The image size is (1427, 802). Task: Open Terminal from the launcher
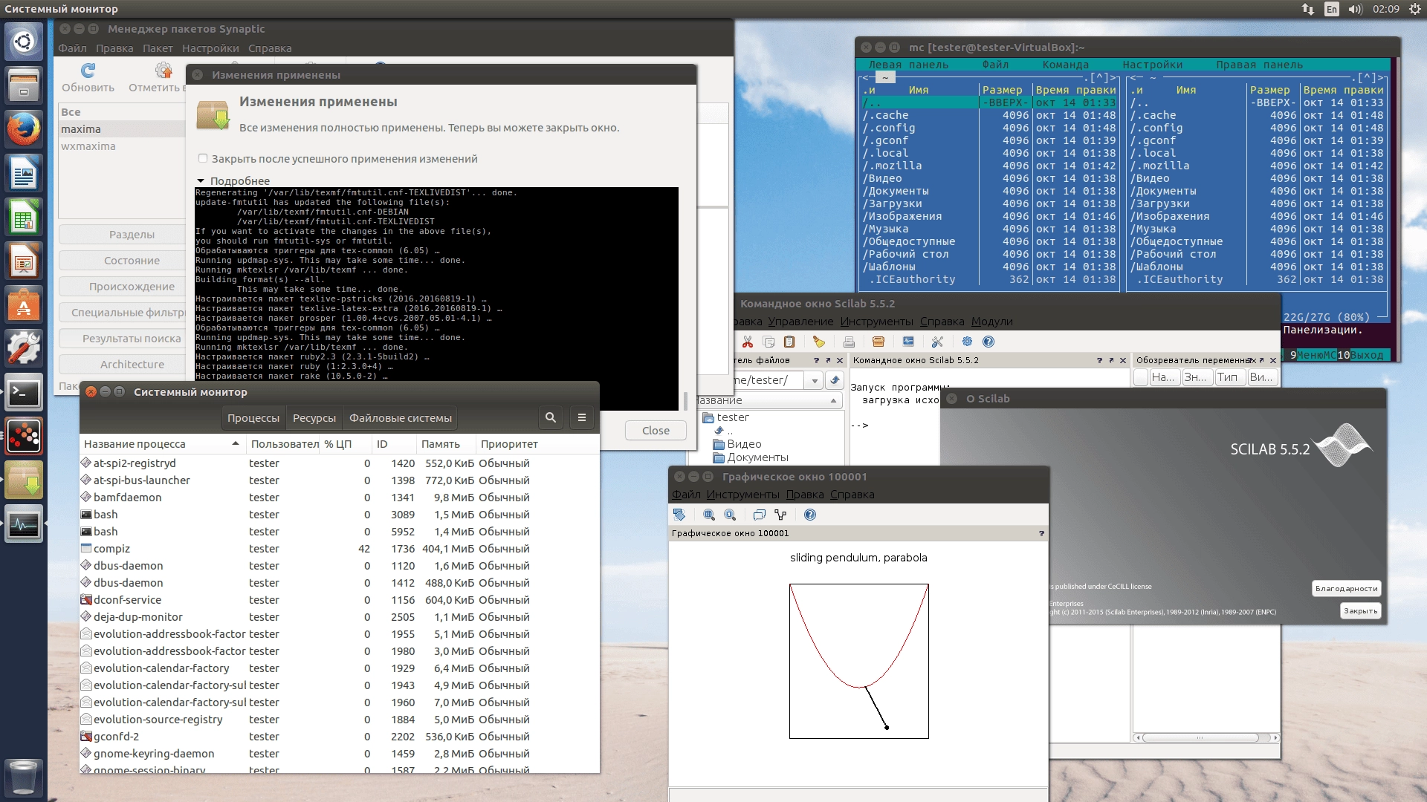(24, 392)
